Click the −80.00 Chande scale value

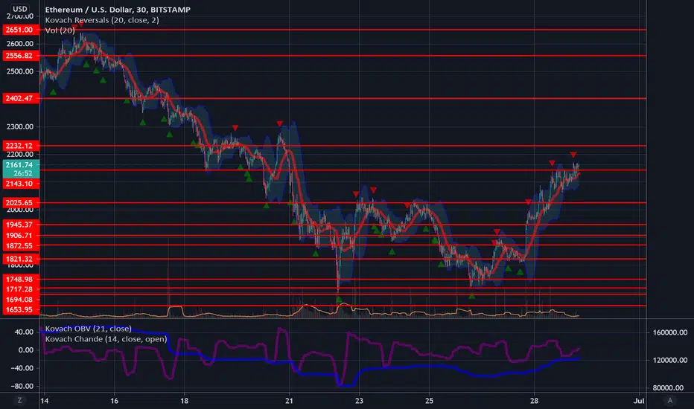pyautogui.click(x=22, y=386)
